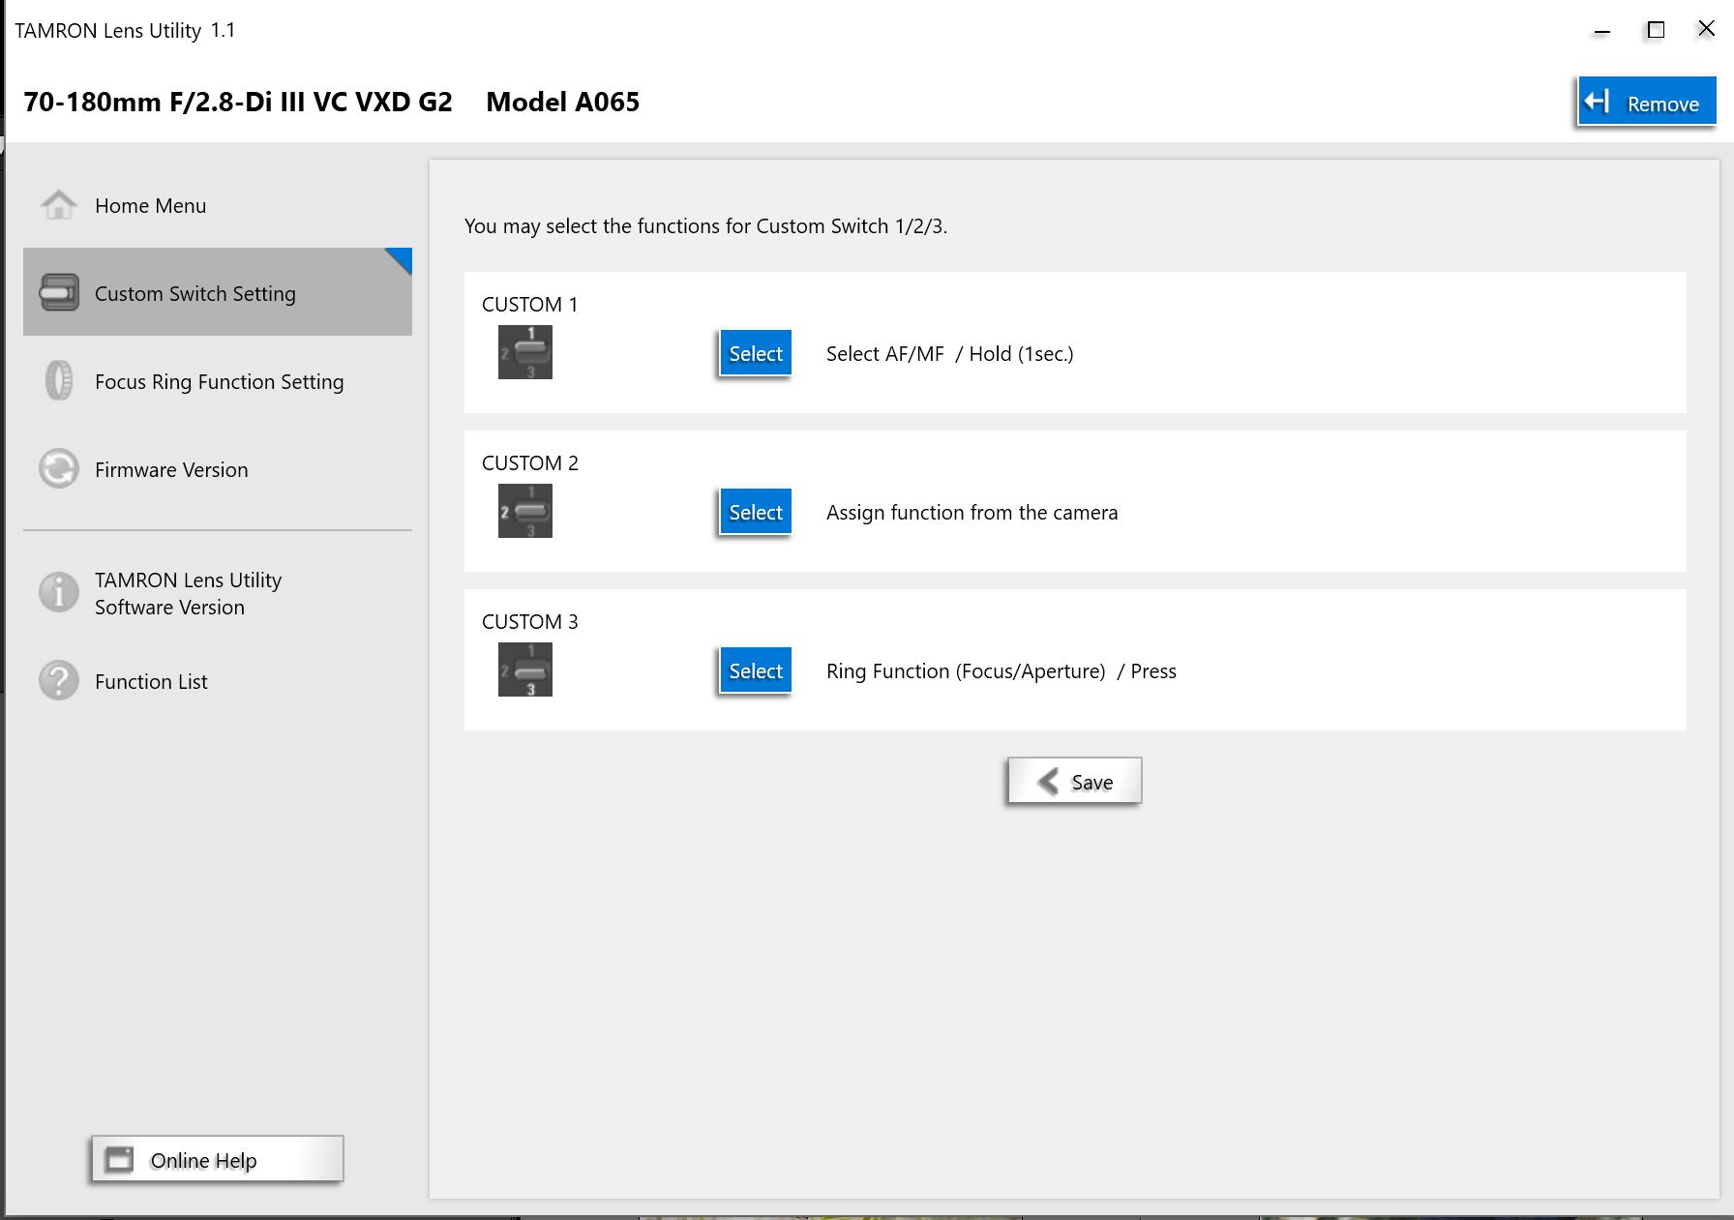The height and width of the screenshot is (1220, 1734).
Task: Click the CUSTOM 3 switch position icon
Action: 525,670
